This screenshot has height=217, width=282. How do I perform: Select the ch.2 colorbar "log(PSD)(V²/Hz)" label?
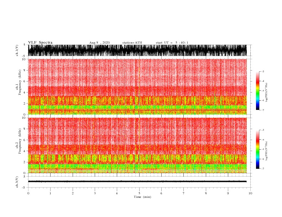[266, 151]
